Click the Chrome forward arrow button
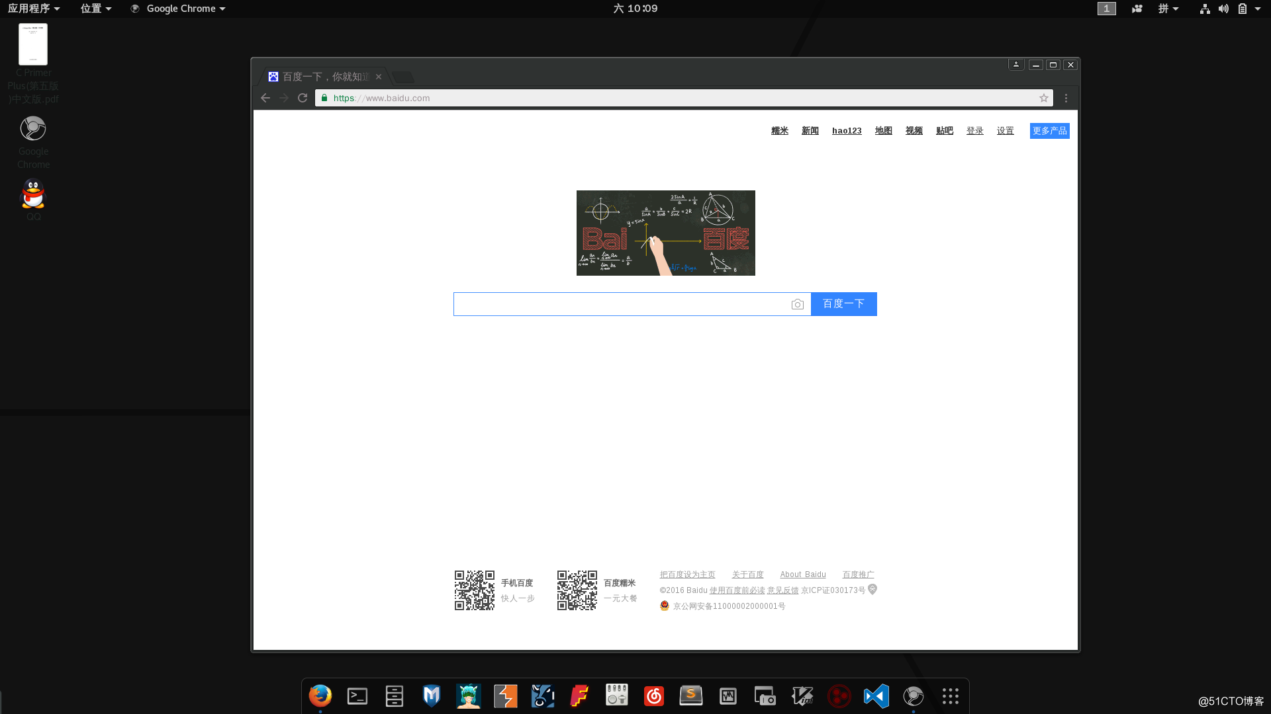Image resolution: width=1271 pixels, height=714 pixels. point(284,98)
